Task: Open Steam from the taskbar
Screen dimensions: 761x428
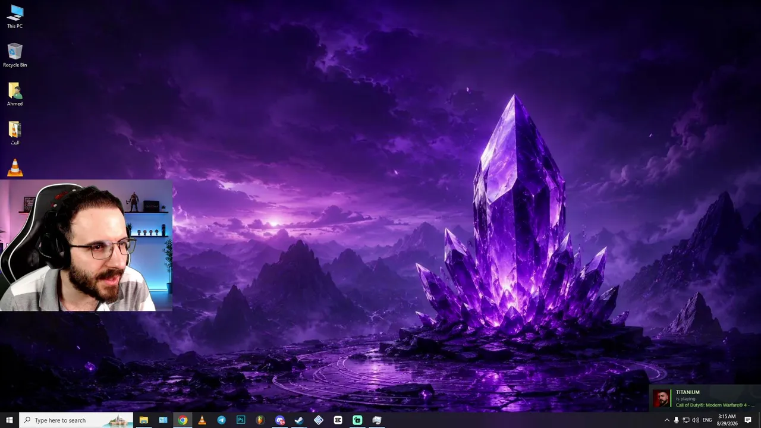Action: [x=299, y=420]
